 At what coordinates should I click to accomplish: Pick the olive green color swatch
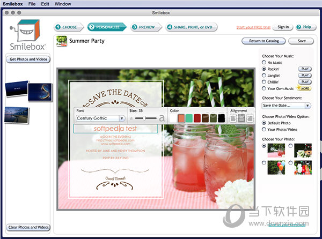(213, 118)
